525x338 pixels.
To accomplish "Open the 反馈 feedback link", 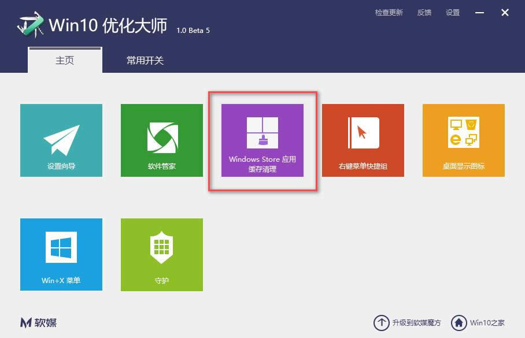I will [x=424, y=12].
